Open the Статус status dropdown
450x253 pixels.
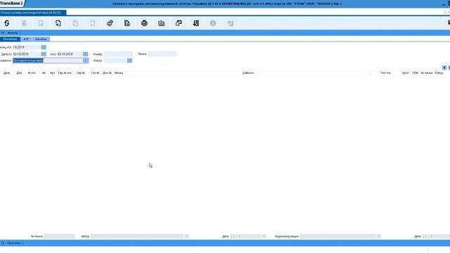click(x=129, y=60)
